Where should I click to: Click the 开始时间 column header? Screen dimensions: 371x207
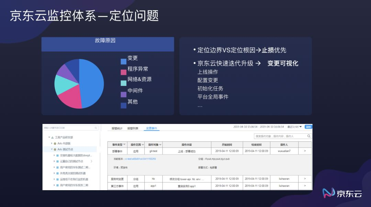227,145
